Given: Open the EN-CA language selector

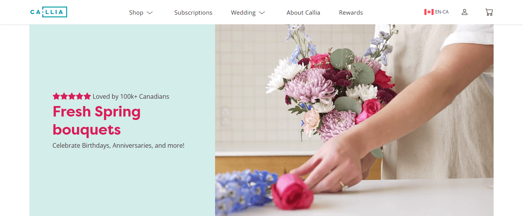Looking at the screenshot, I should tap(436, 12).
